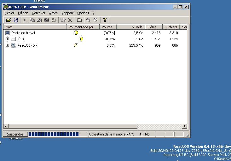Click the 2,3 Go size value
Image resolution: width=231 pixels, height=161 pixels.
click(138, 39)
